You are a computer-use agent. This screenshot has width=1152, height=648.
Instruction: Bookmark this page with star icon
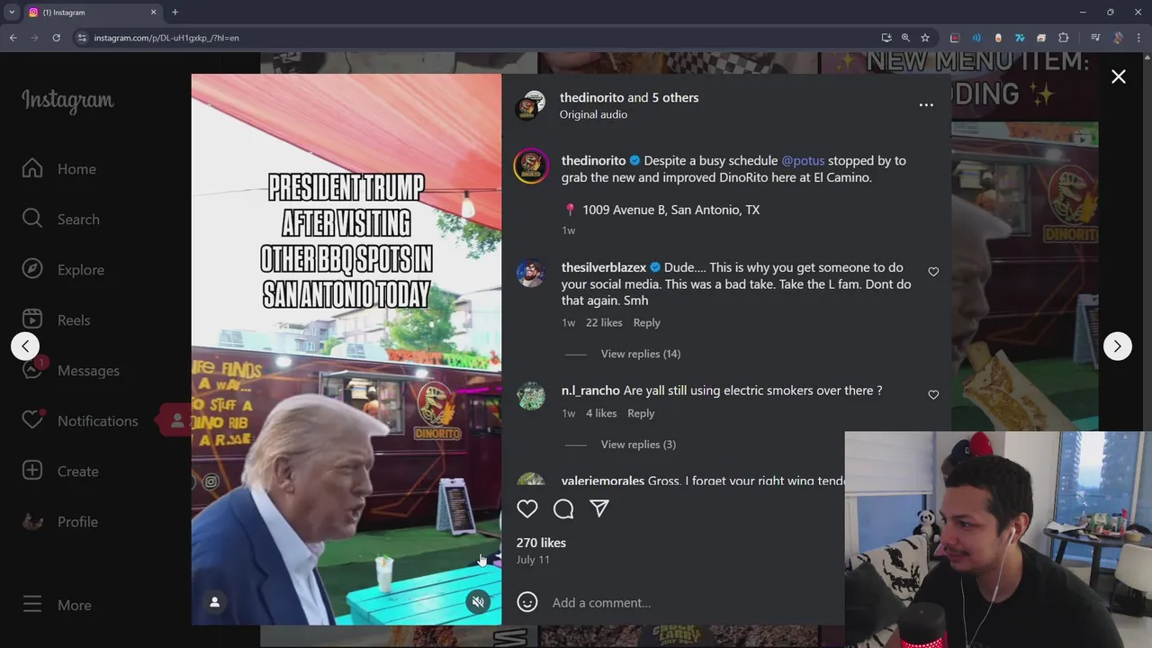[925, 38]
